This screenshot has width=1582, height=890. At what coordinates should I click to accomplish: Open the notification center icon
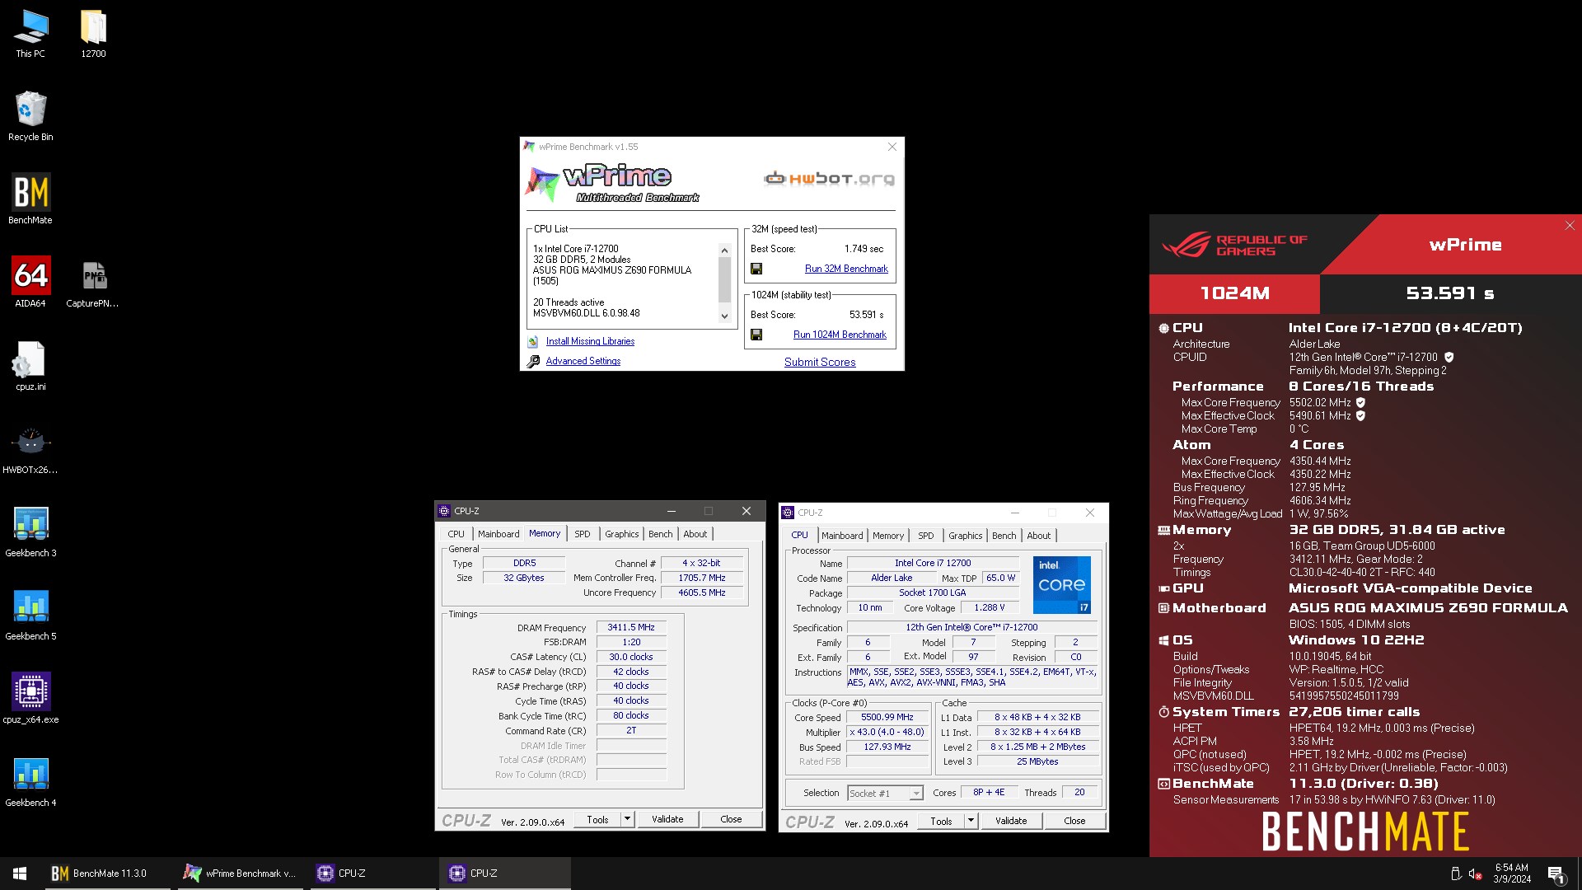1556,874
